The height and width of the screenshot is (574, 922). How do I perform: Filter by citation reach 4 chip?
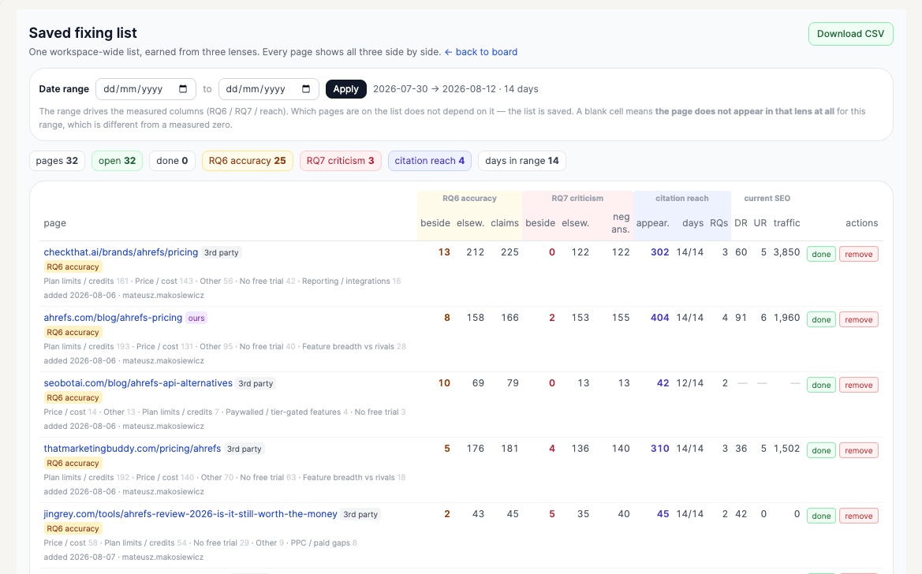[x=430, y=161]
